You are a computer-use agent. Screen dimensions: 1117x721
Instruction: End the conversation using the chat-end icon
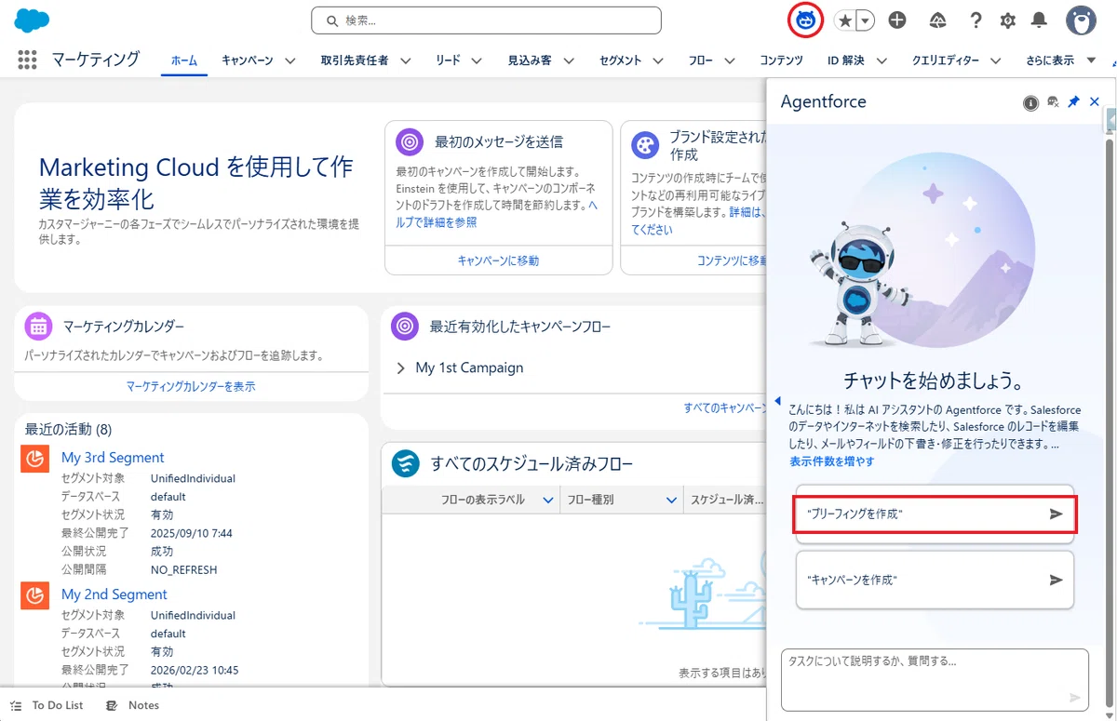click(x=1053, y=102)
